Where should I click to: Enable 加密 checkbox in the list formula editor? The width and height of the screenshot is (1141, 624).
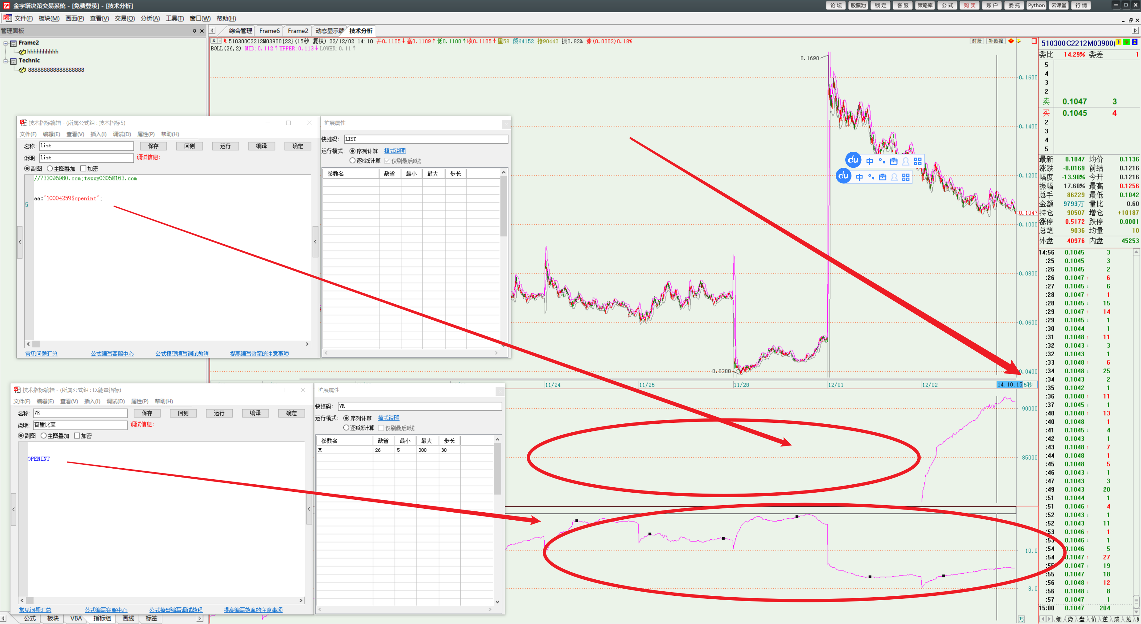[83, 169]
